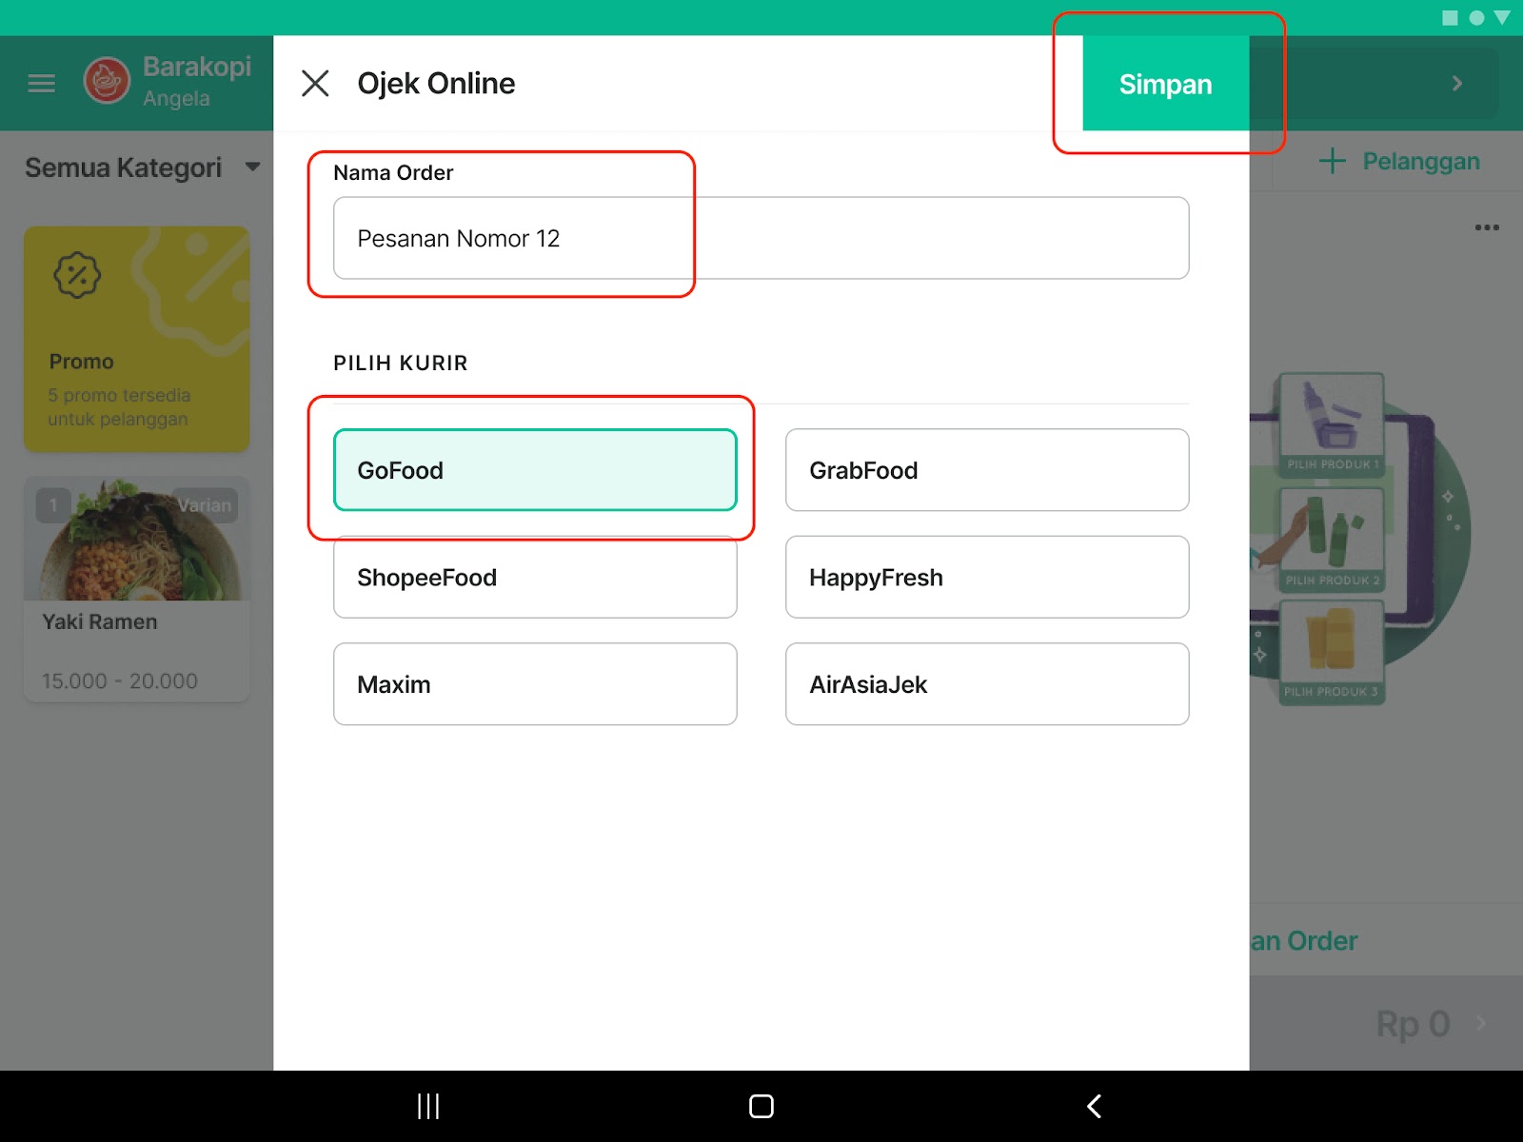Screen dimensions: 1523x1142
Task: Open the hamburger menu icon
Action: tap(41, 84)
